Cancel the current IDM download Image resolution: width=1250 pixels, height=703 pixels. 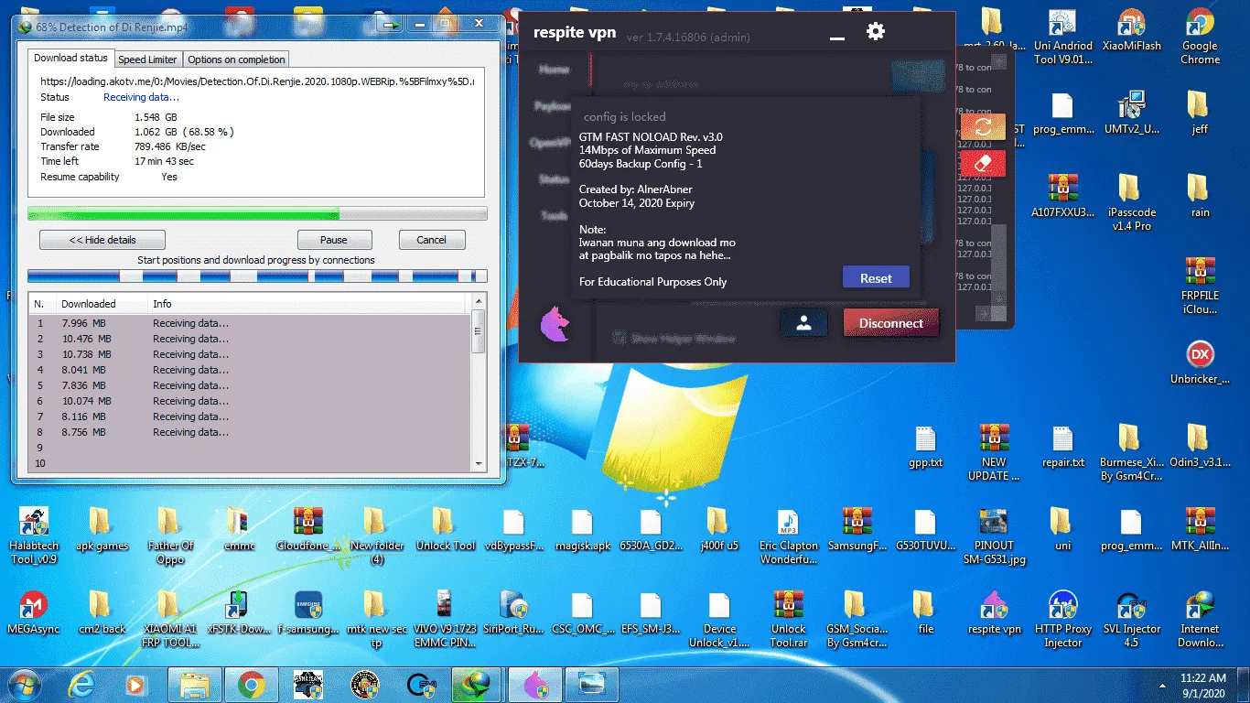click(x=432, y=240)
